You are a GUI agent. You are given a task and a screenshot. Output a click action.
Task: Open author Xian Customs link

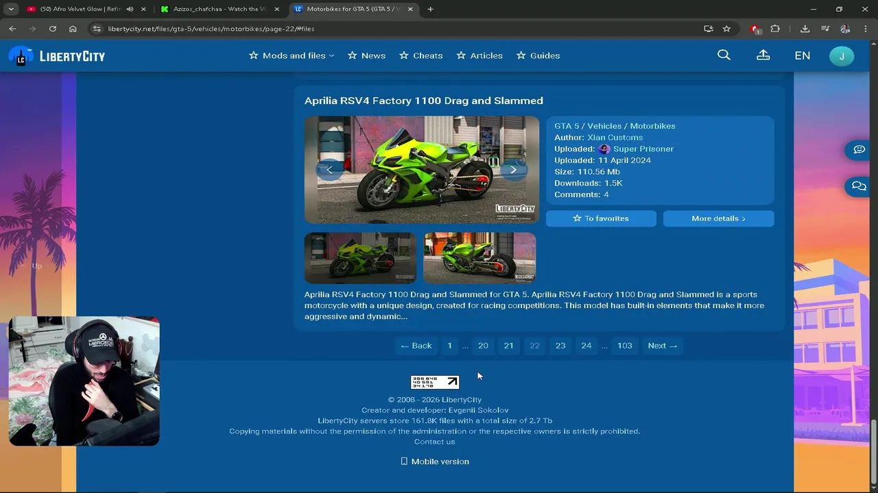[615, 138]
